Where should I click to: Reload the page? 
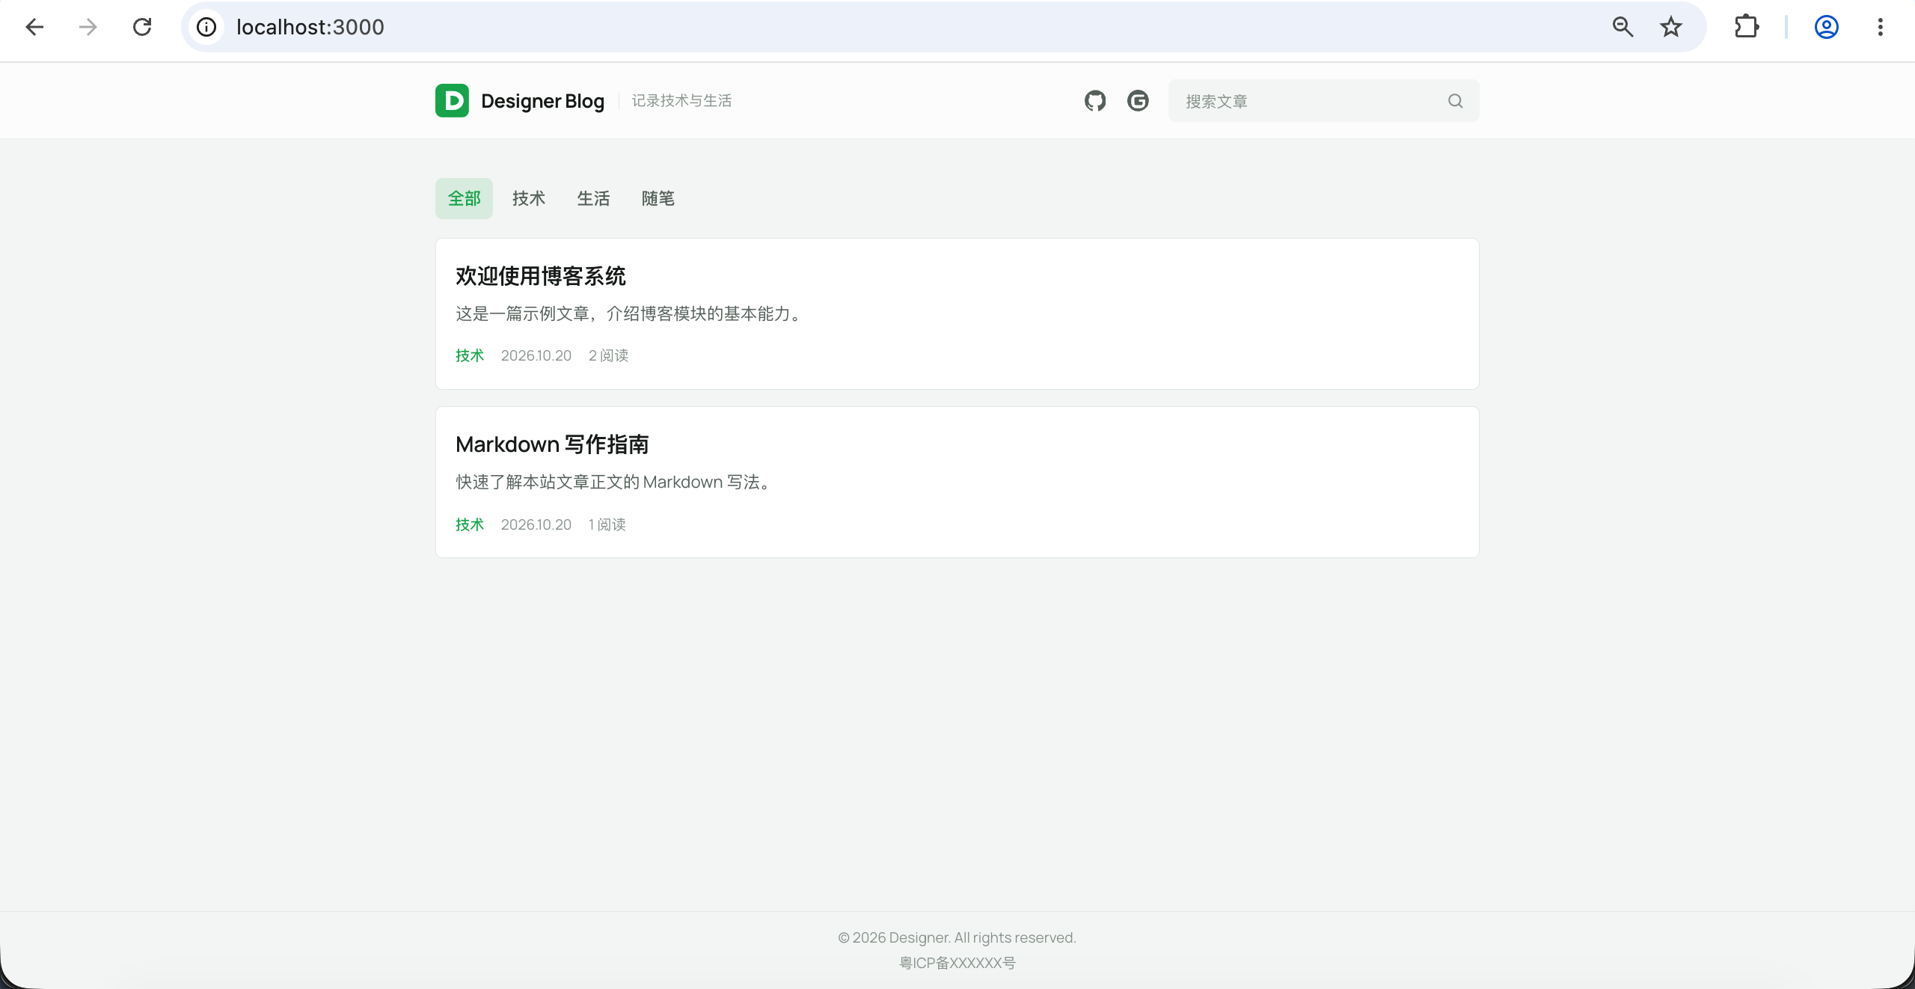pos(142,28)
